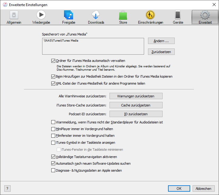This screenshot has height=195, width=219.
Task: Click the iTunes logo in title bar
Action: tap(5, 5)
